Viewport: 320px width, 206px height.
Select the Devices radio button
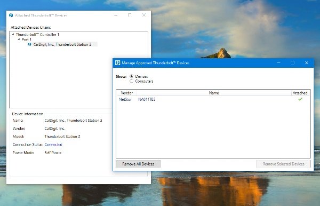[x=132, y=76]
